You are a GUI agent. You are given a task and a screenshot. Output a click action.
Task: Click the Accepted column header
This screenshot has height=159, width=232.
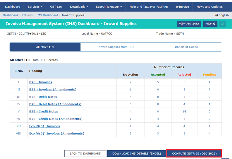158,75
